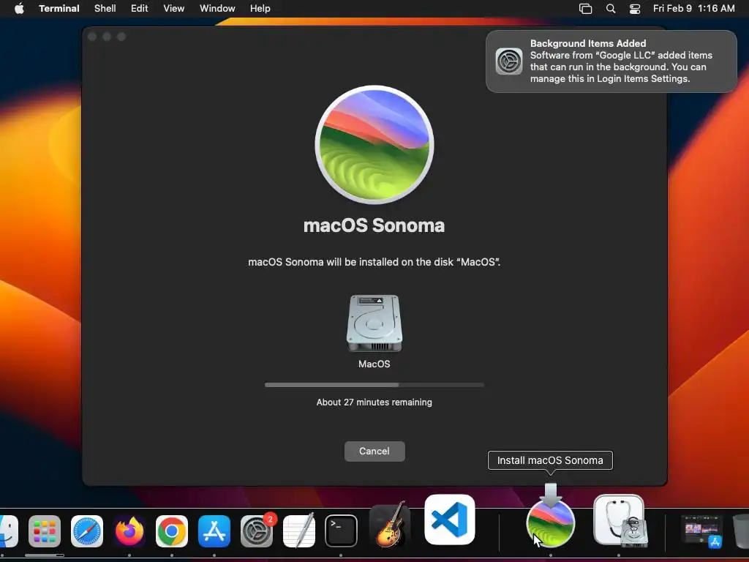Launch Google Chrome from the Dock

(x=172, y=531)
